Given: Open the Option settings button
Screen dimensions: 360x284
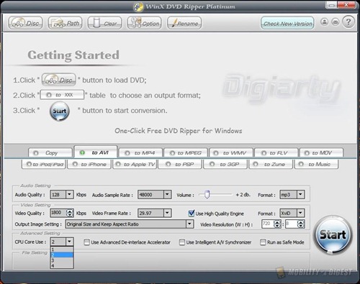Looking at the screenshot, I should click(144, 23).
